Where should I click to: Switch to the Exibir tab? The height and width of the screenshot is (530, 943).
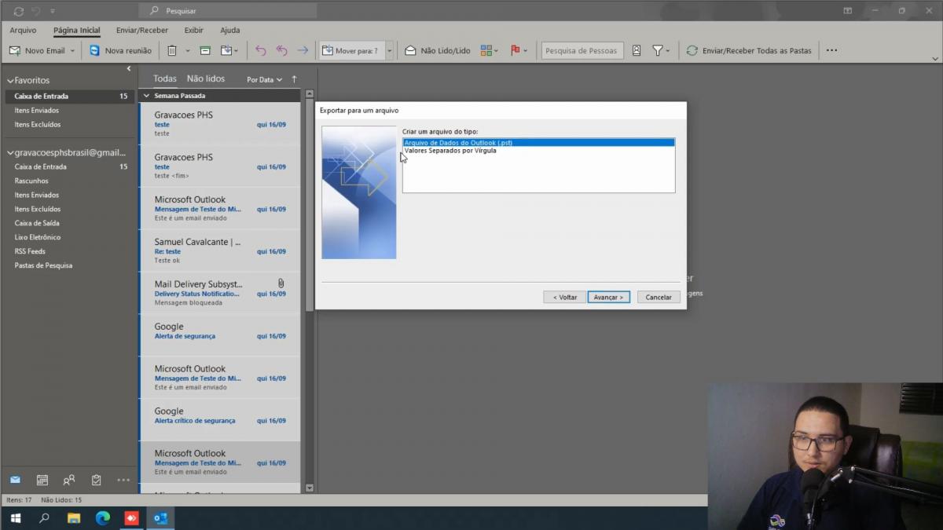pyautogui.click(x=193, y=30)
